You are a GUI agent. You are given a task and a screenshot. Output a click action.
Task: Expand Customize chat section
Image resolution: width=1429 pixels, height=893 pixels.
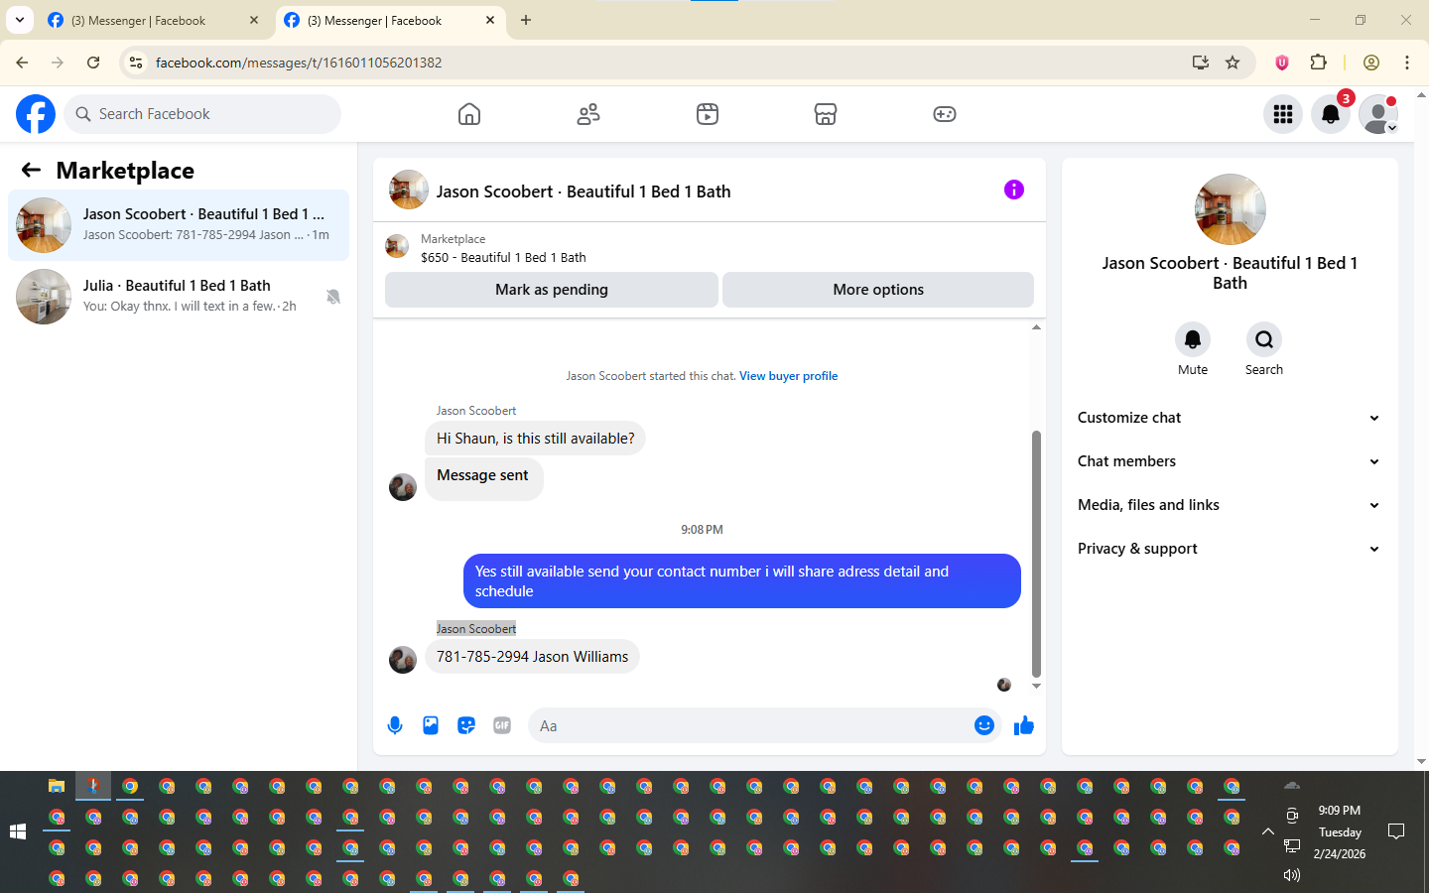[x=1230, y=418]
